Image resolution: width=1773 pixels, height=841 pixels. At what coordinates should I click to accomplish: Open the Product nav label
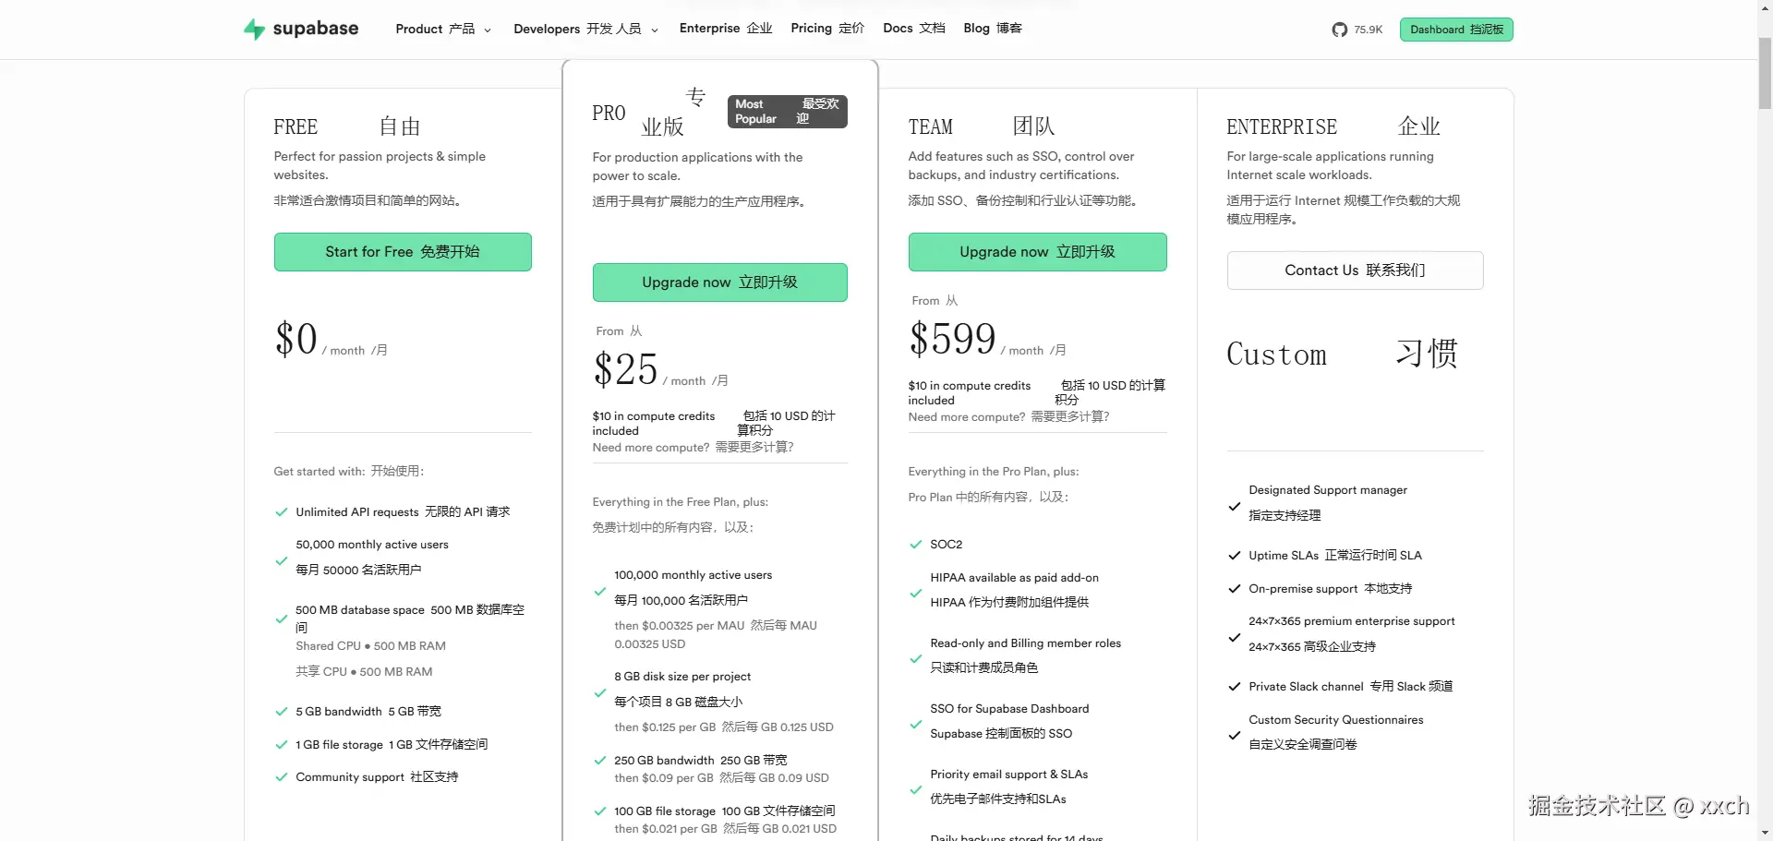[x=435, y=30]
